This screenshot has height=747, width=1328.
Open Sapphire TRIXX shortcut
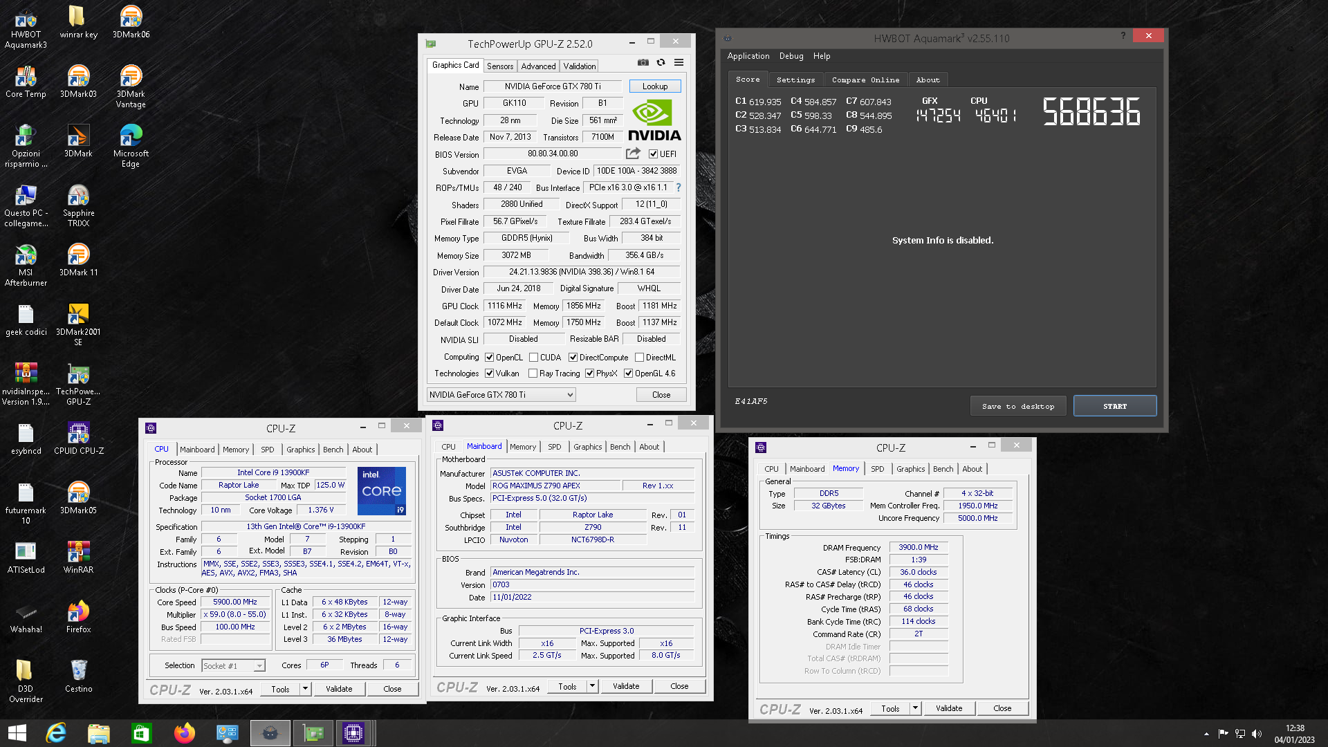(x=78, y=206)
